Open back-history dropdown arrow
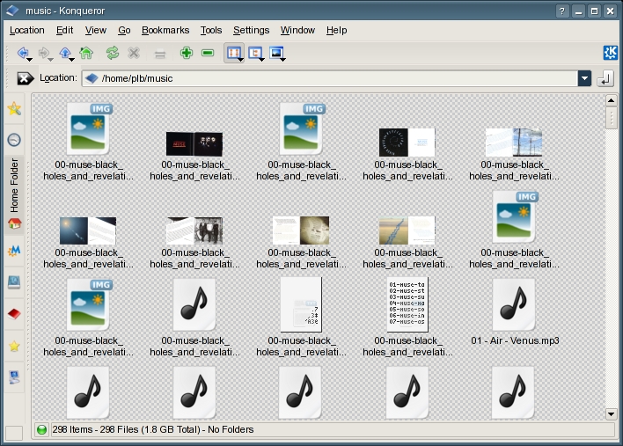Screen dimensions: 623x446 [30, 60]
